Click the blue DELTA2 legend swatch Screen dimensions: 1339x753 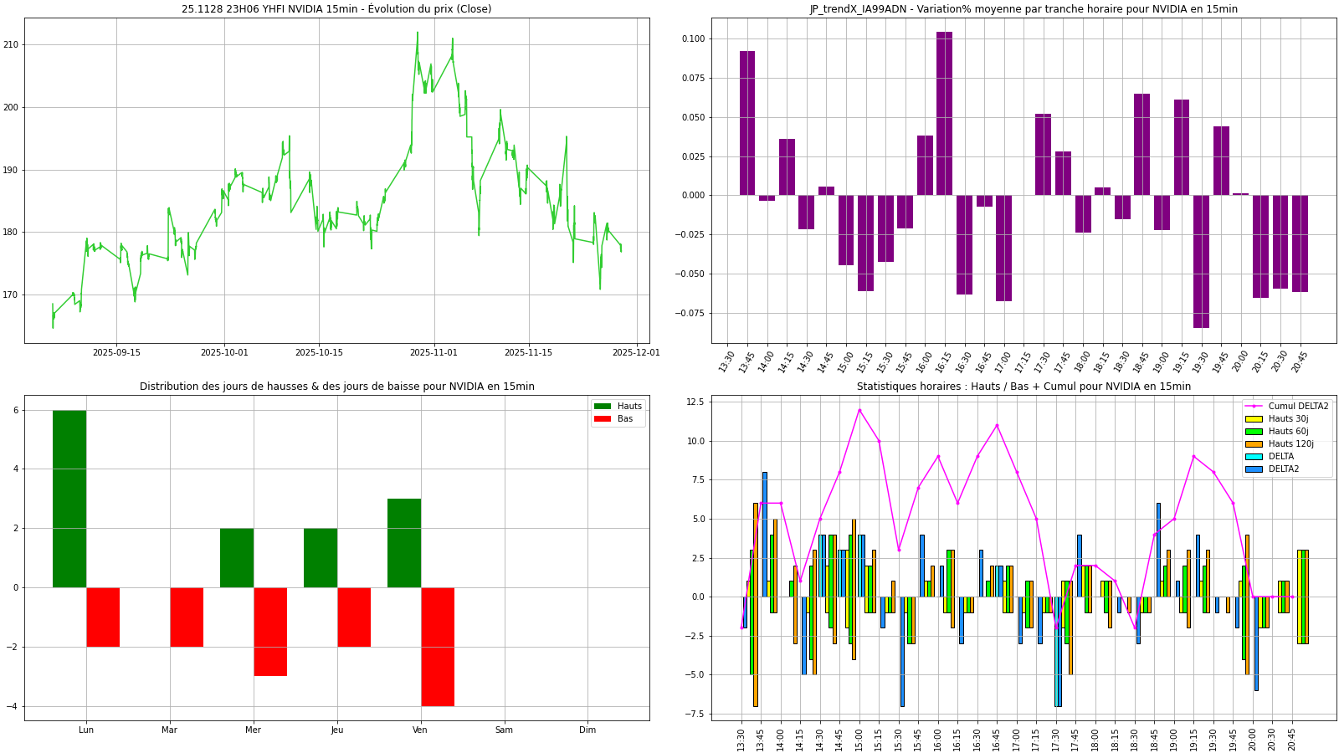click(1254, 469)
